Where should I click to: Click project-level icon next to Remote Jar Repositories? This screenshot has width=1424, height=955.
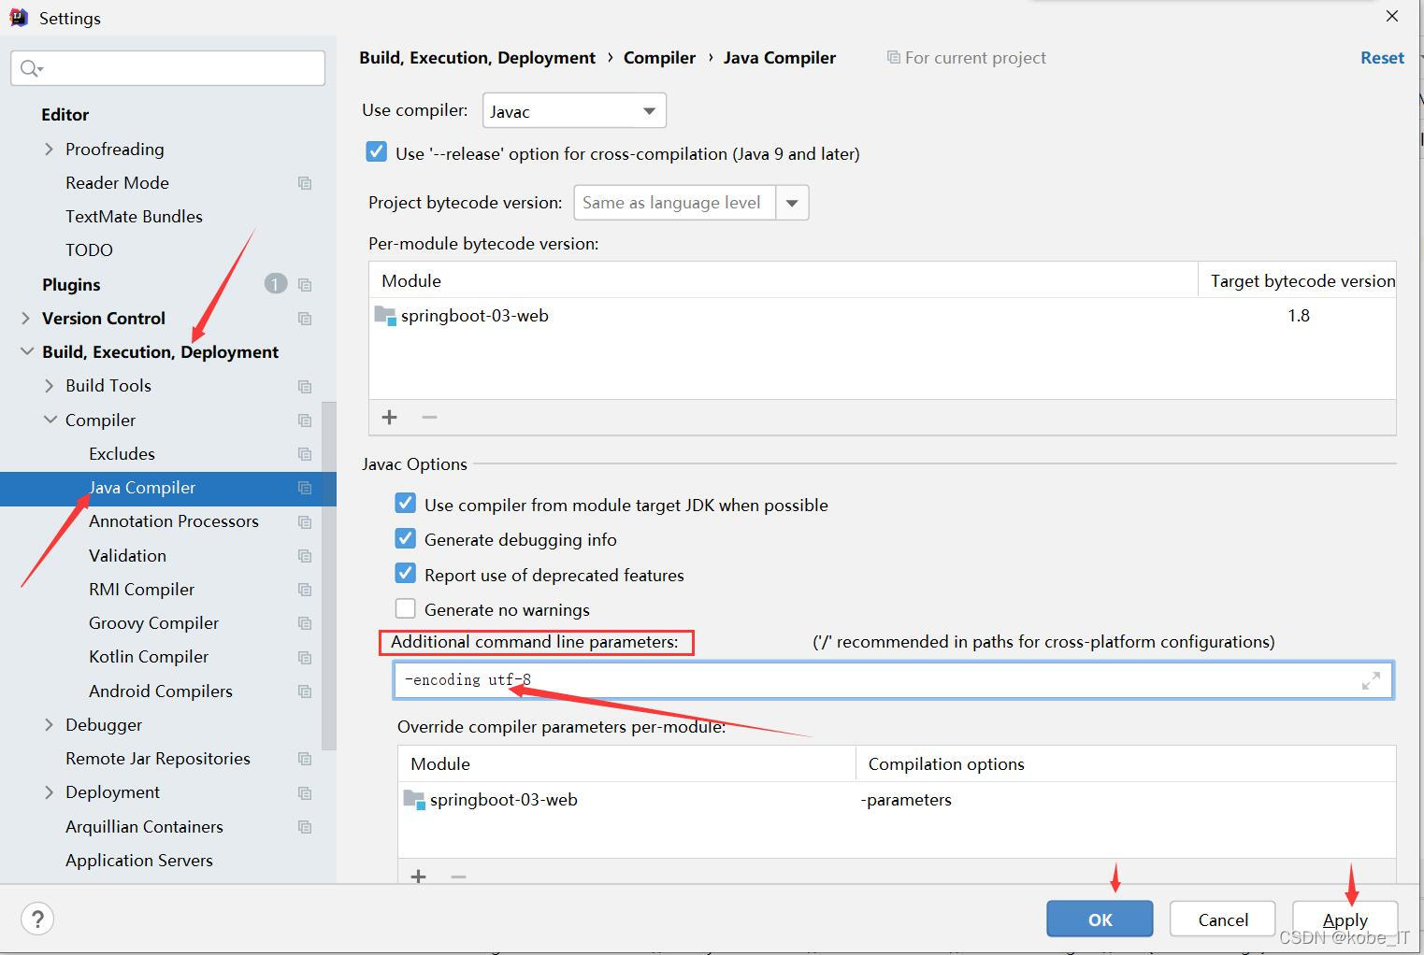tap(305, 759)
